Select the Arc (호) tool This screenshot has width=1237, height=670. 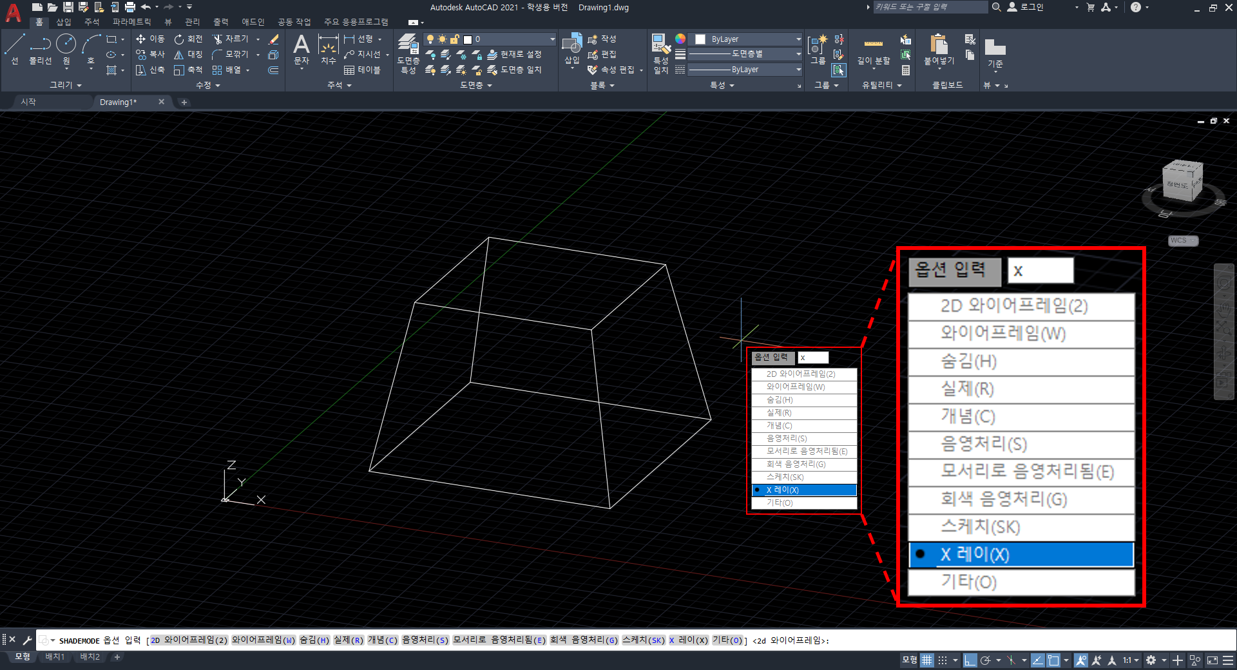[x=91, y=49]
